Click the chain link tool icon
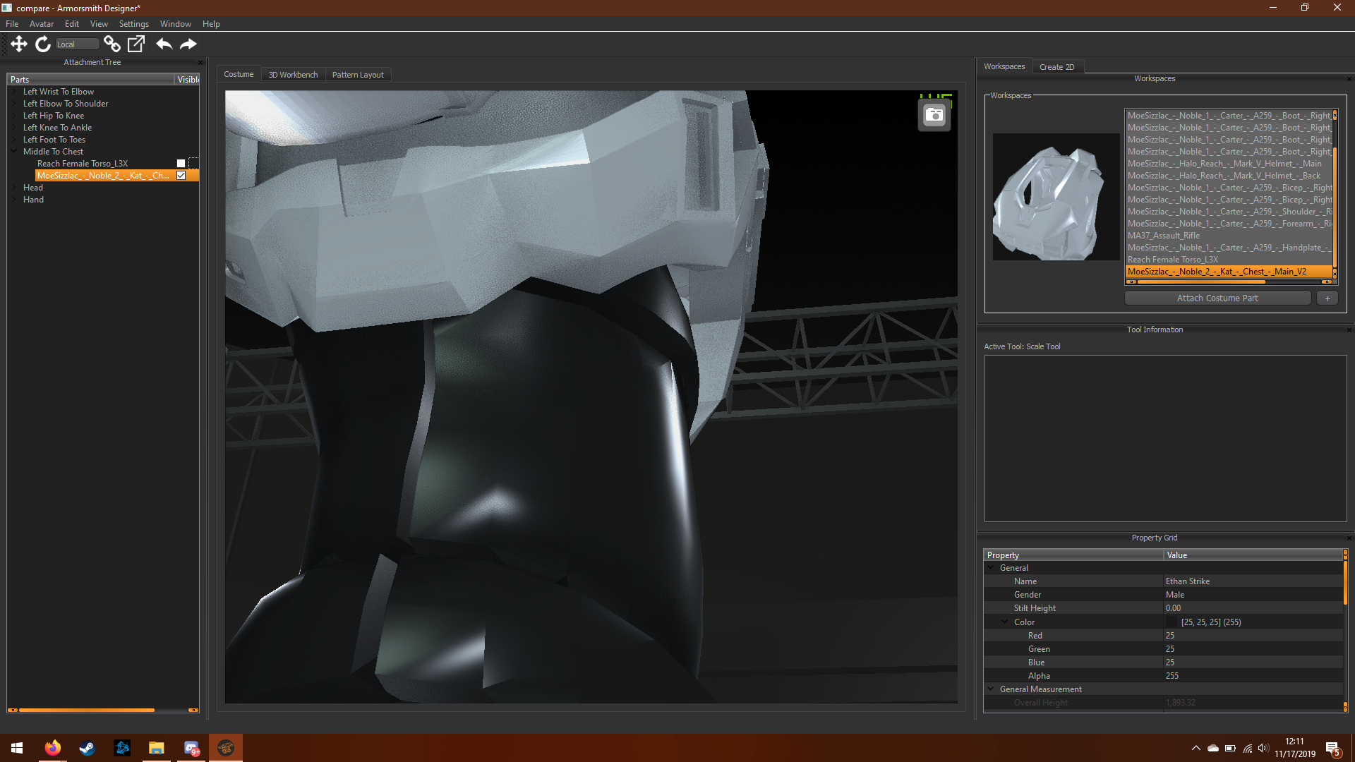The width and height of the screenshot is (1355, 762). click(112, 44)
